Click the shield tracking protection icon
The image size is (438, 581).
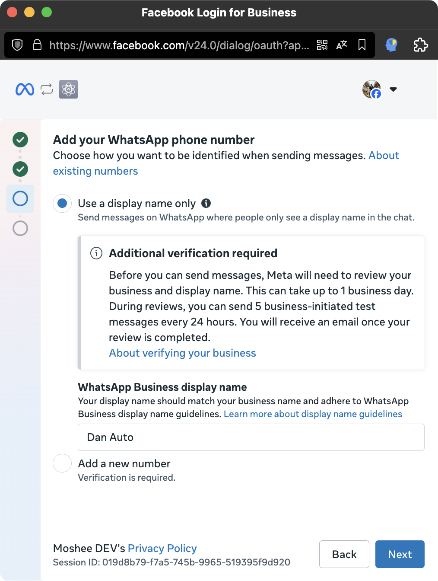tap(17, 45)
